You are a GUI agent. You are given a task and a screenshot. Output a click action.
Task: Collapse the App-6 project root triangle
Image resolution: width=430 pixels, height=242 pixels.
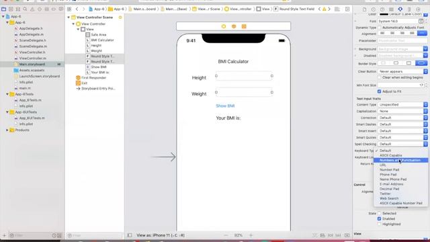point(3,16)
